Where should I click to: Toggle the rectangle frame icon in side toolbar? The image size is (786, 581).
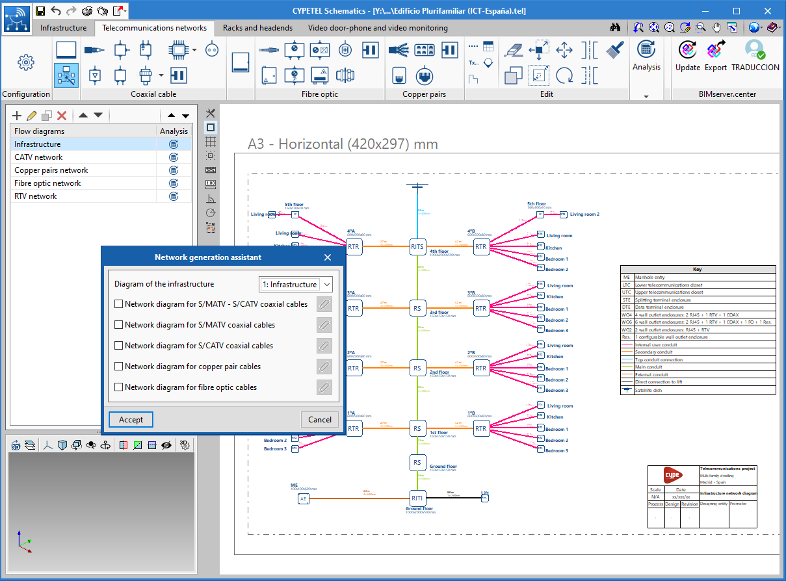click(x=211, y=127)
